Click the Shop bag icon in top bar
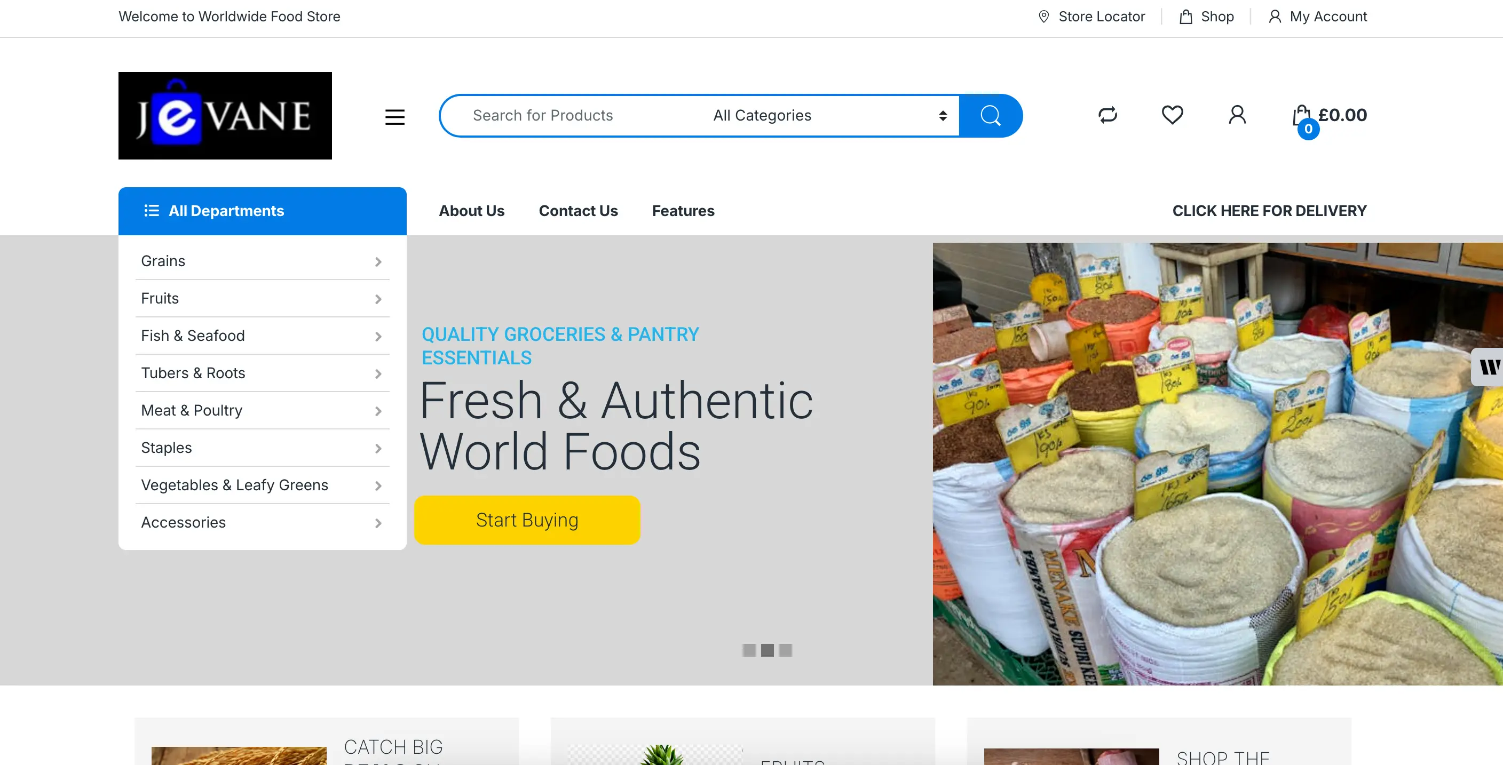The image size is (1503, 765). click(x=1185, y=17)
